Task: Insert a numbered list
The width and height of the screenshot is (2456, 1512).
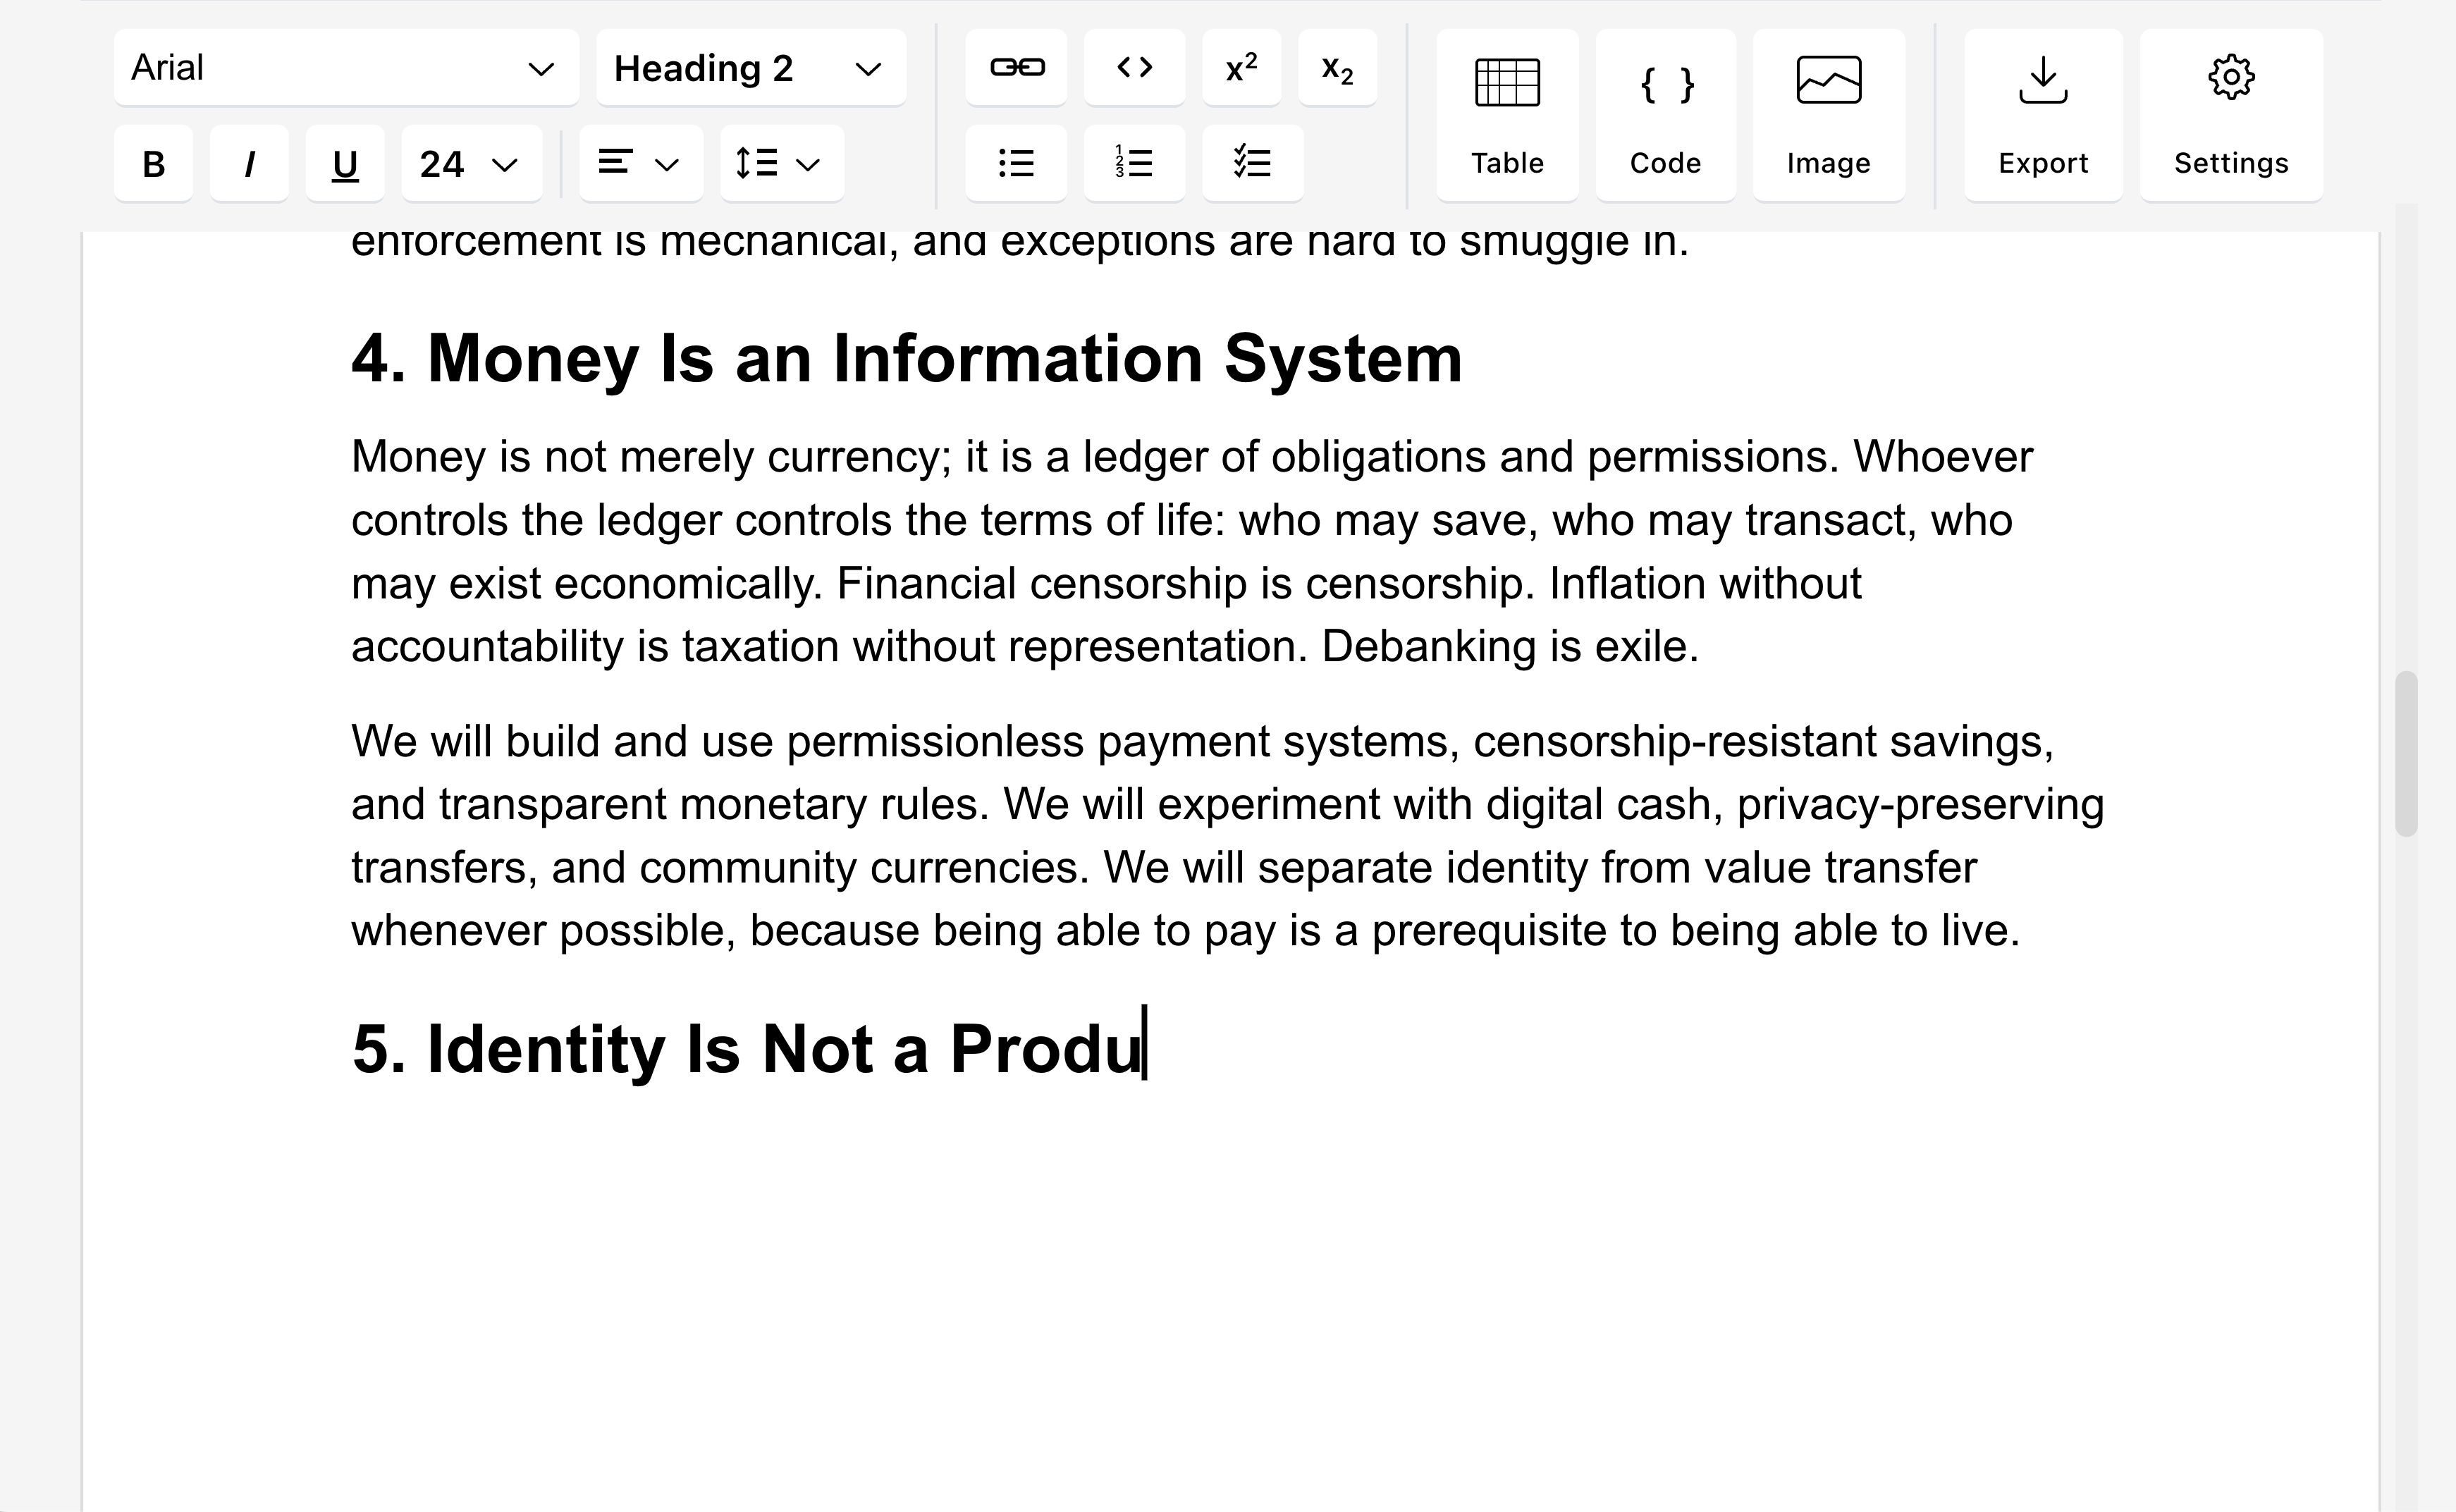Action: point(1134,163)
